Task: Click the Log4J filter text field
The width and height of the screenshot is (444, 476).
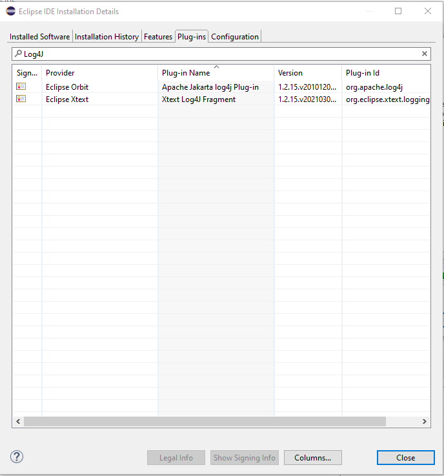Action: (221, 54)
